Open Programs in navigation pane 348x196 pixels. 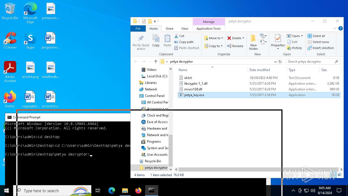coord(151,142)
